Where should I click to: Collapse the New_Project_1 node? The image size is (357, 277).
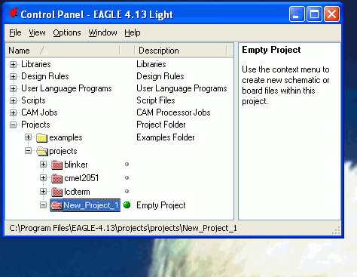[43, 205]
